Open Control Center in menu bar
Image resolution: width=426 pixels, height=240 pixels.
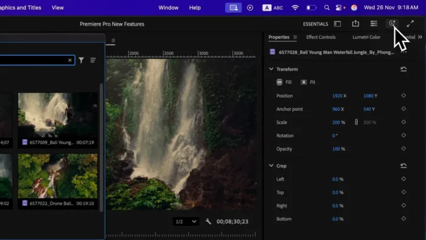338,7
